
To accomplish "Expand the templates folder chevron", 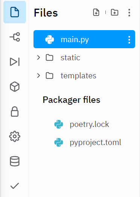I will (38, 76).
